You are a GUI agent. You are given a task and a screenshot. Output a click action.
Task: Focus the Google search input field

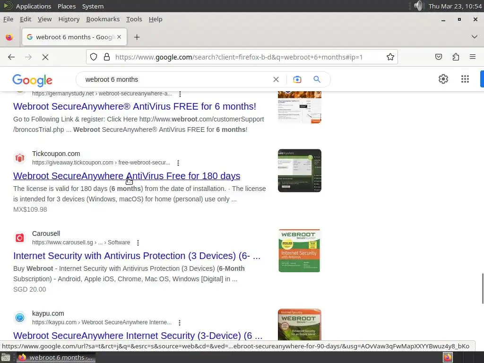176,79
